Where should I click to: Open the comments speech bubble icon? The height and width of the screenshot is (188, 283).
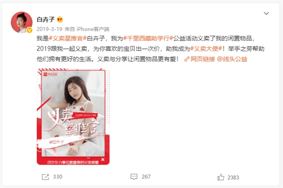point(134,177)
